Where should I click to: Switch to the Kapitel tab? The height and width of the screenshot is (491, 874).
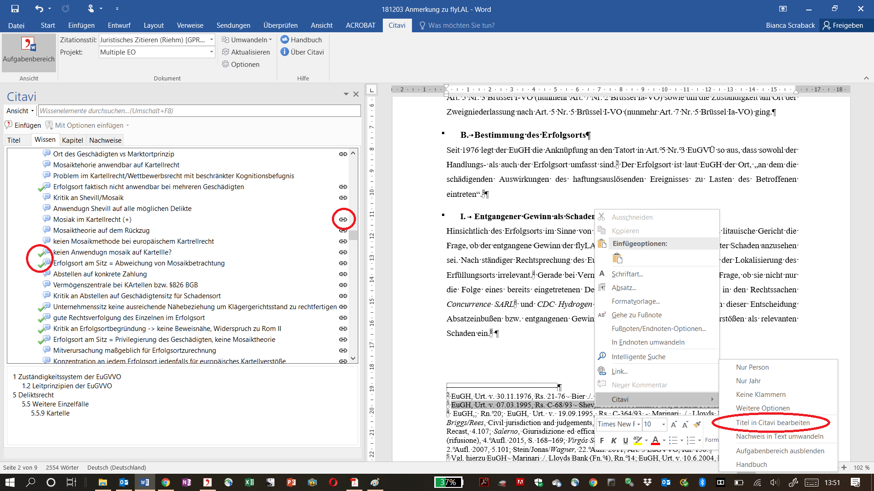tap(72, 140)
